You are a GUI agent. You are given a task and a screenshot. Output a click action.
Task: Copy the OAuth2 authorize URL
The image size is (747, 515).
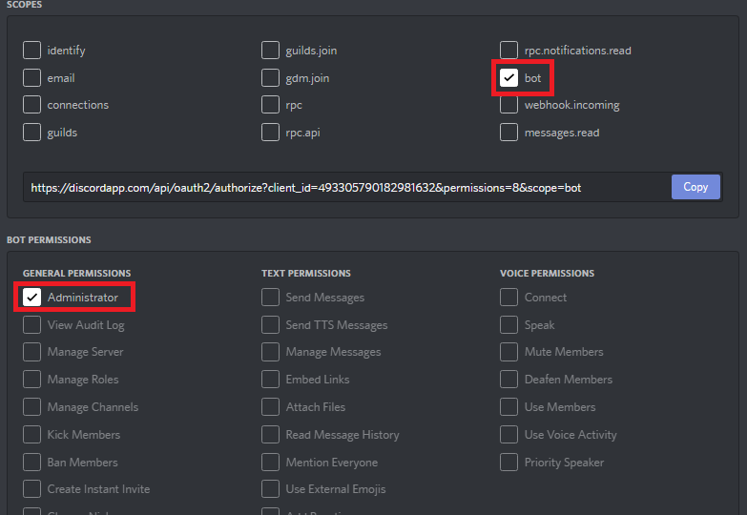click(x=695, y=187)
